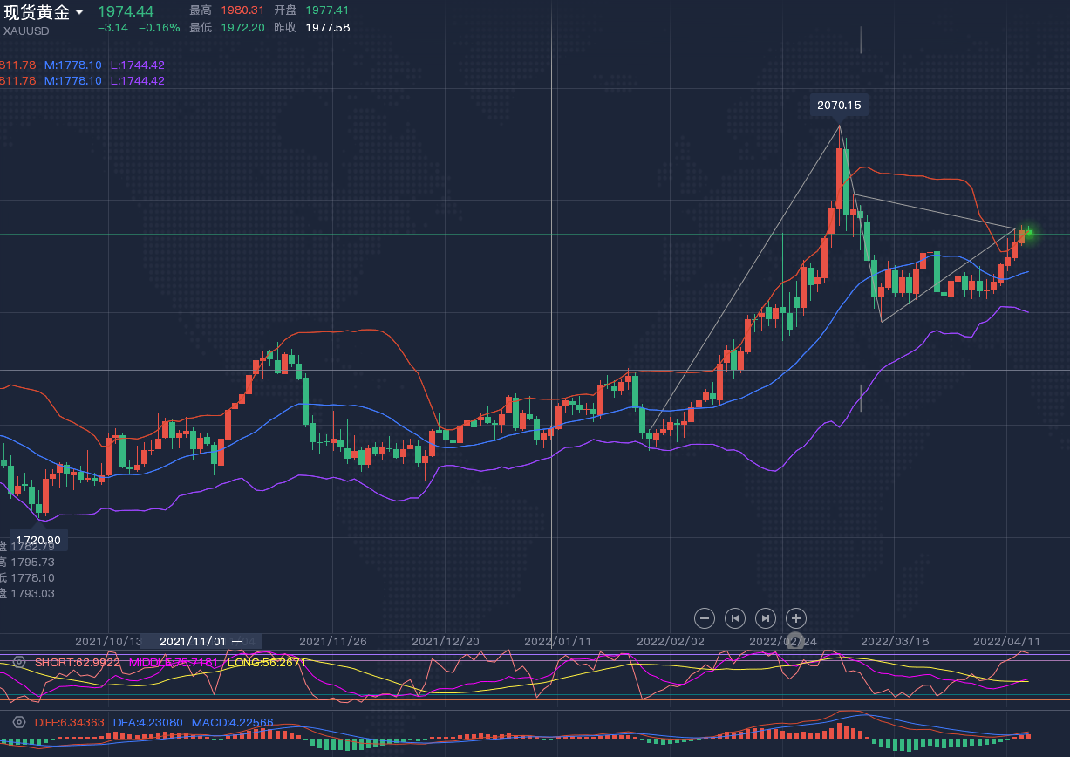This screenshot has height=757, width=1070.
Task: Expand the 现货黄金 symbol dropdown
Action: coord(79,13)
